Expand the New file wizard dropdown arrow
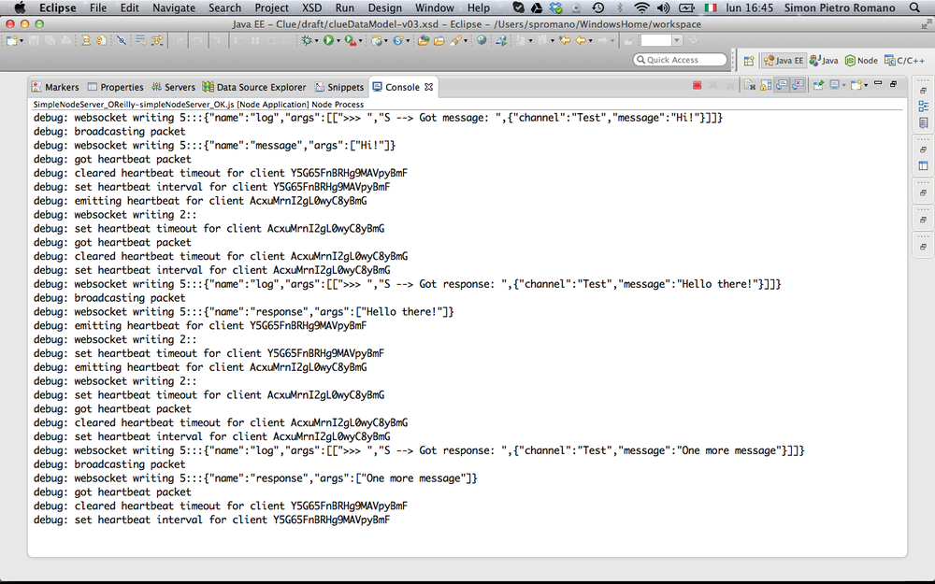This screenshot has width=935, height=584. (22, 41)
